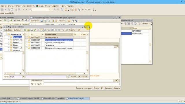Screen dimensions: 185x104
Task: Click the green Add icon in the left goods window
Action: click(5, 21)
